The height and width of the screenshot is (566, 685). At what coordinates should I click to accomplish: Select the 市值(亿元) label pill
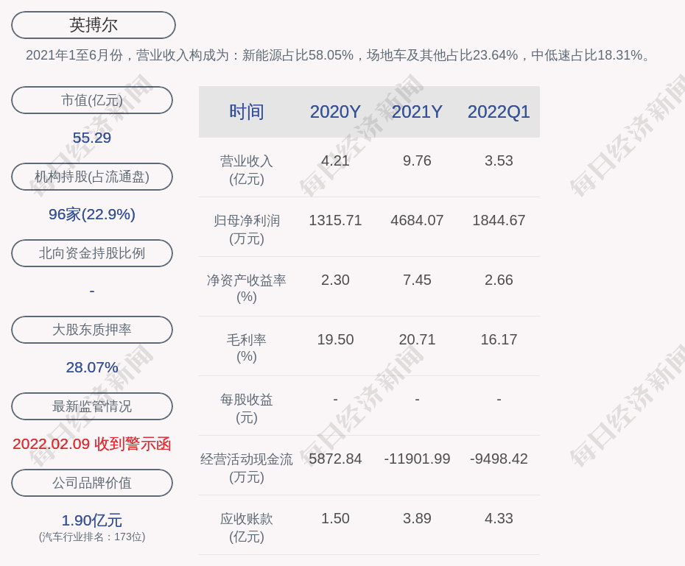point(92,100)
